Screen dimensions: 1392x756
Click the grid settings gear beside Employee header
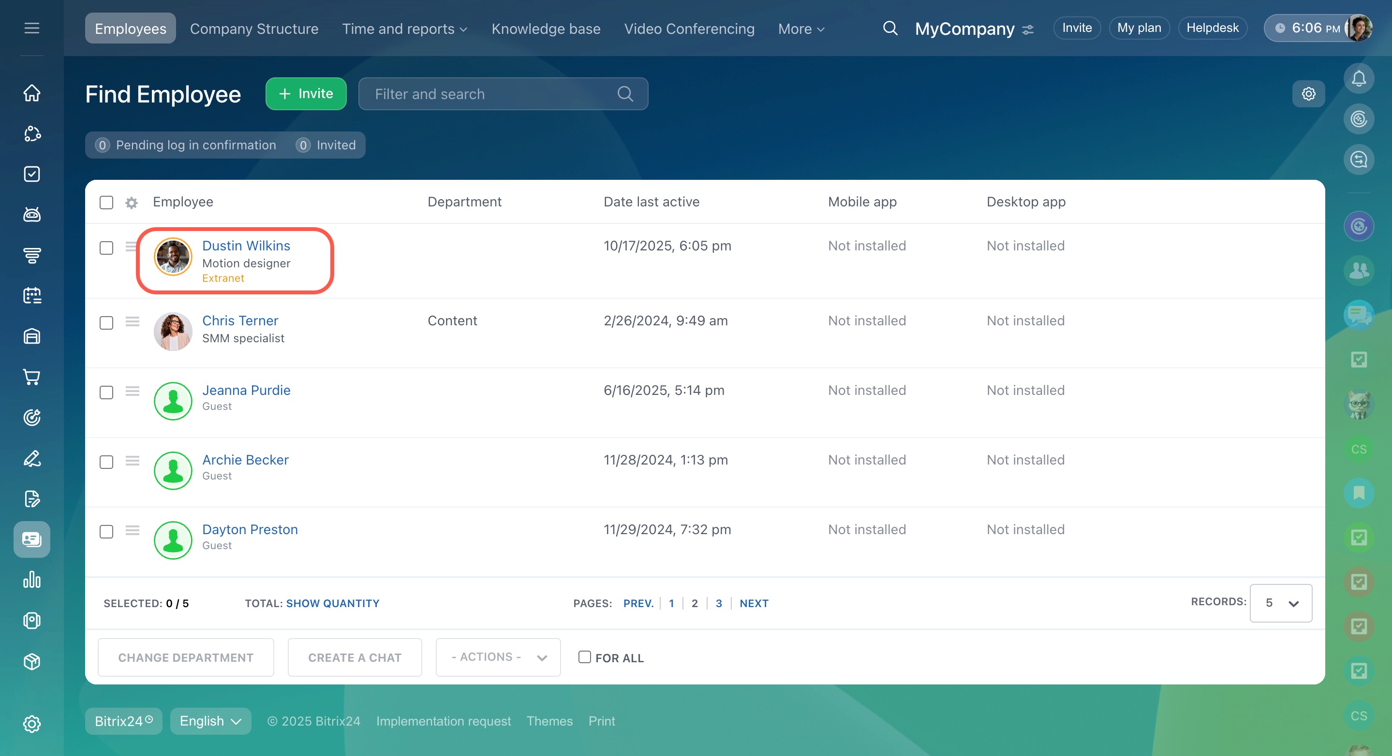tap(131, 203)
